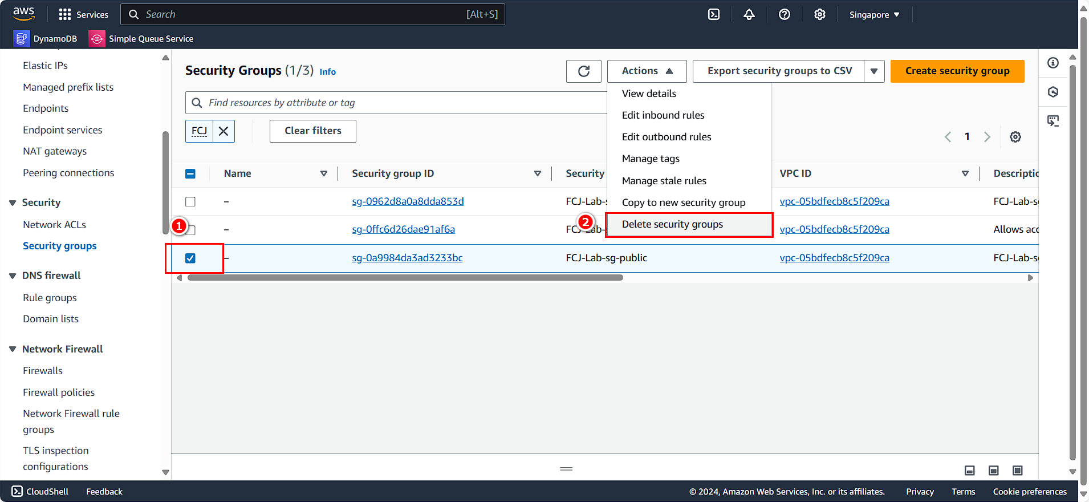Open Cookie preferences in footer
The image size is (1089, 502).
[x=1030, y=492]
